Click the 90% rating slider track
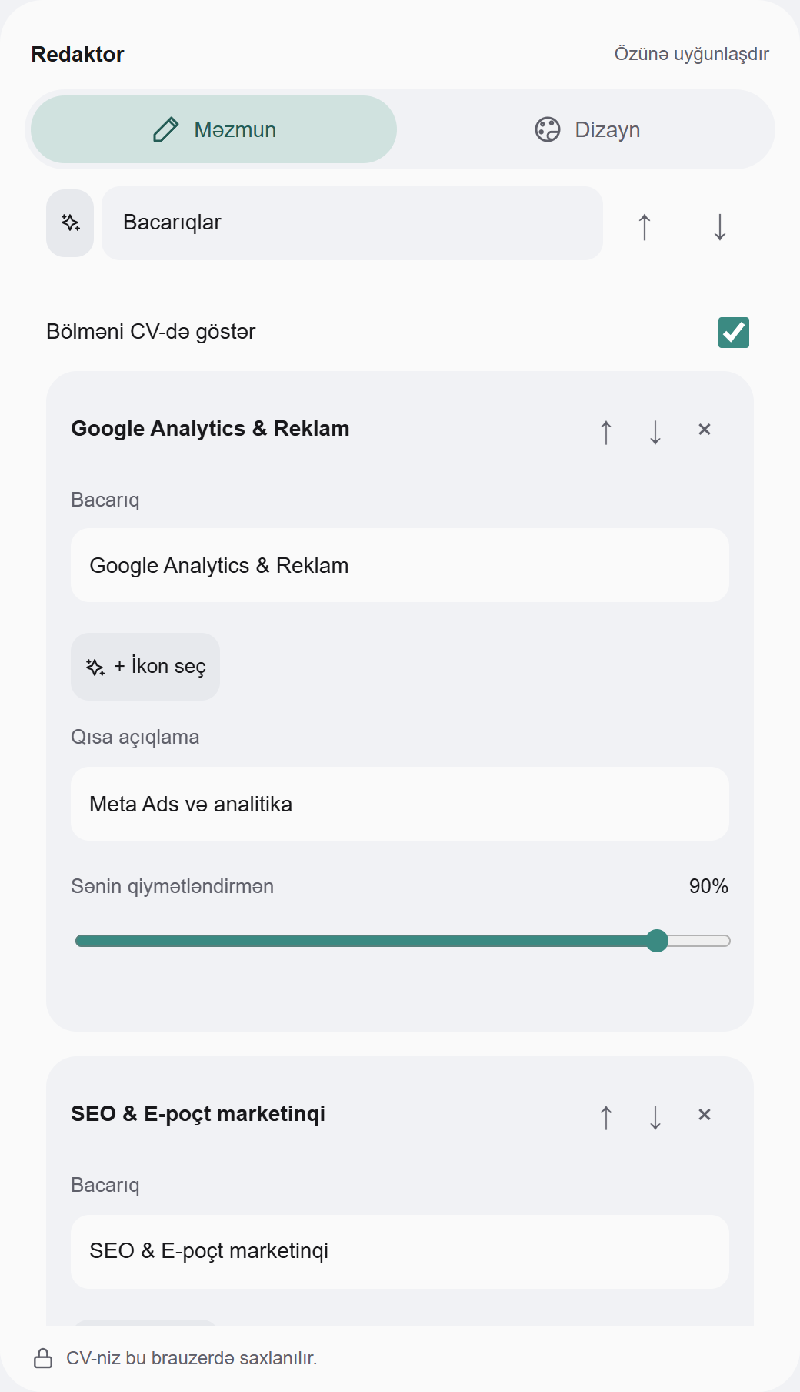The width and height of the screenshot is (800, 1392). pos(402,941)
